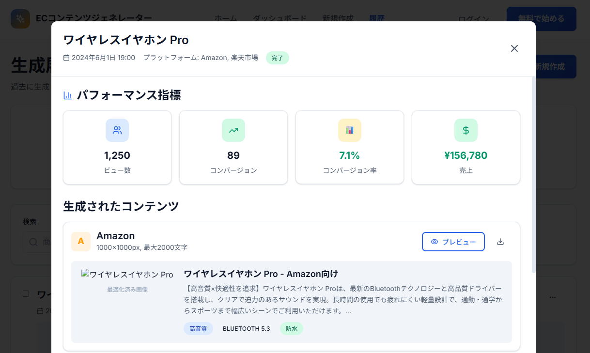Select the 1,250 ビュー数 metric card

117,147
